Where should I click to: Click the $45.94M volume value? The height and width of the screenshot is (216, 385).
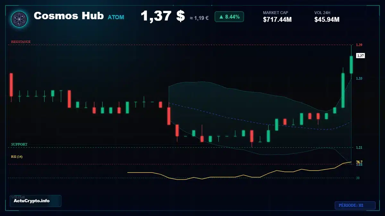point(327,20)
